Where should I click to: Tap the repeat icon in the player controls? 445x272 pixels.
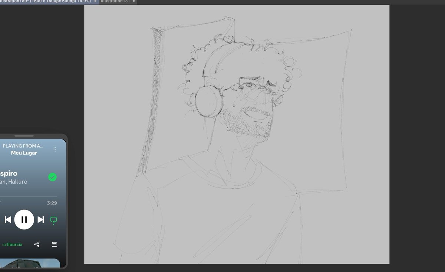pyautogui.click(x=53, y=219)
